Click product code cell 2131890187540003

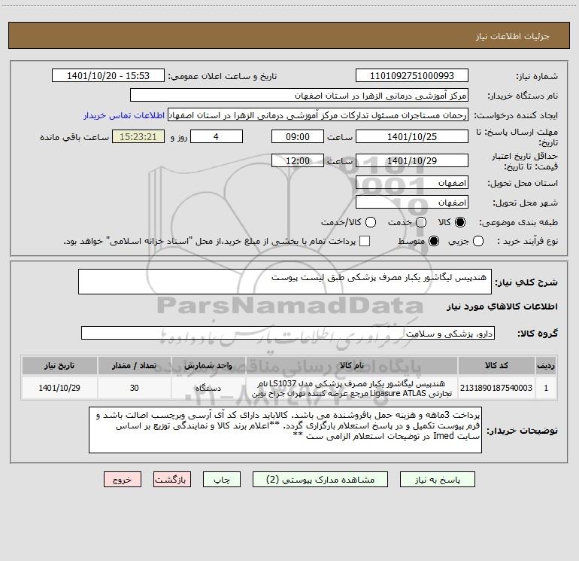496,388
